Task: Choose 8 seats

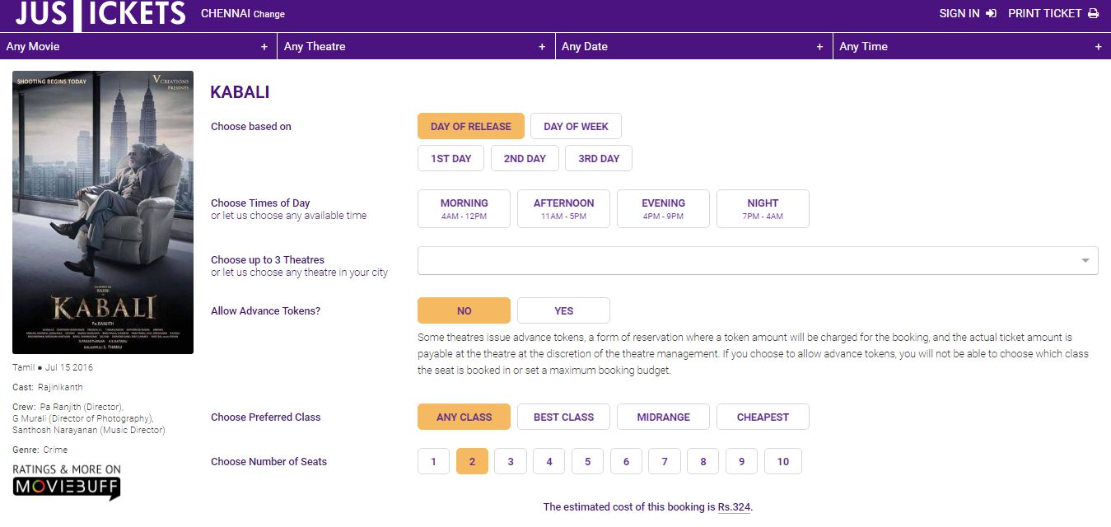Action: [703, 461]
